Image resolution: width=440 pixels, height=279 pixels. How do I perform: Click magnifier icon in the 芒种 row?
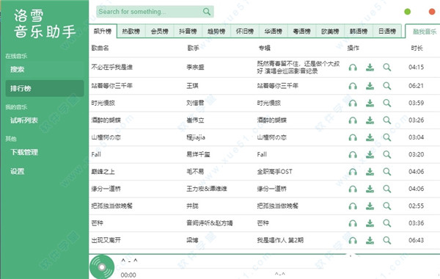387,223
